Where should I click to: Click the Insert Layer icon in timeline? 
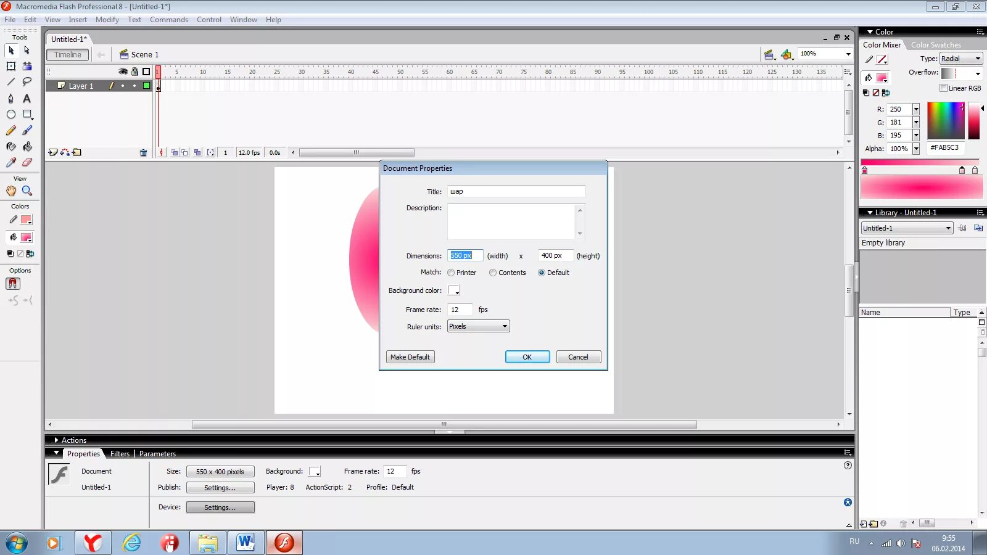coord(53,152)
